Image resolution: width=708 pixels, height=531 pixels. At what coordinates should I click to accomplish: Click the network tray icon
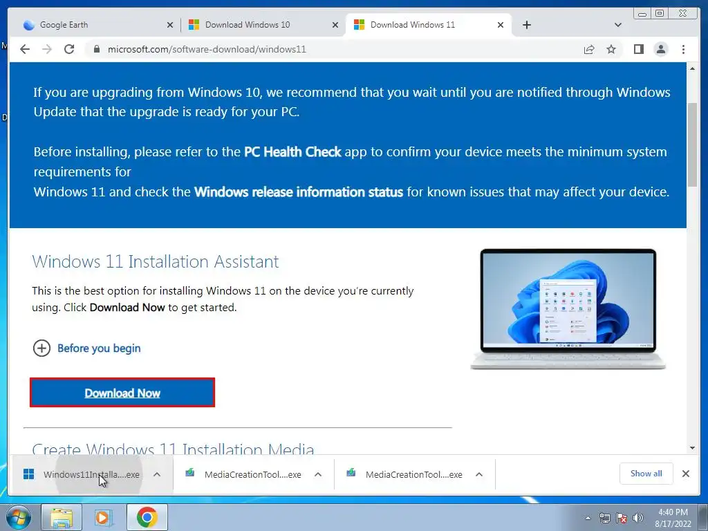point(604,518)
